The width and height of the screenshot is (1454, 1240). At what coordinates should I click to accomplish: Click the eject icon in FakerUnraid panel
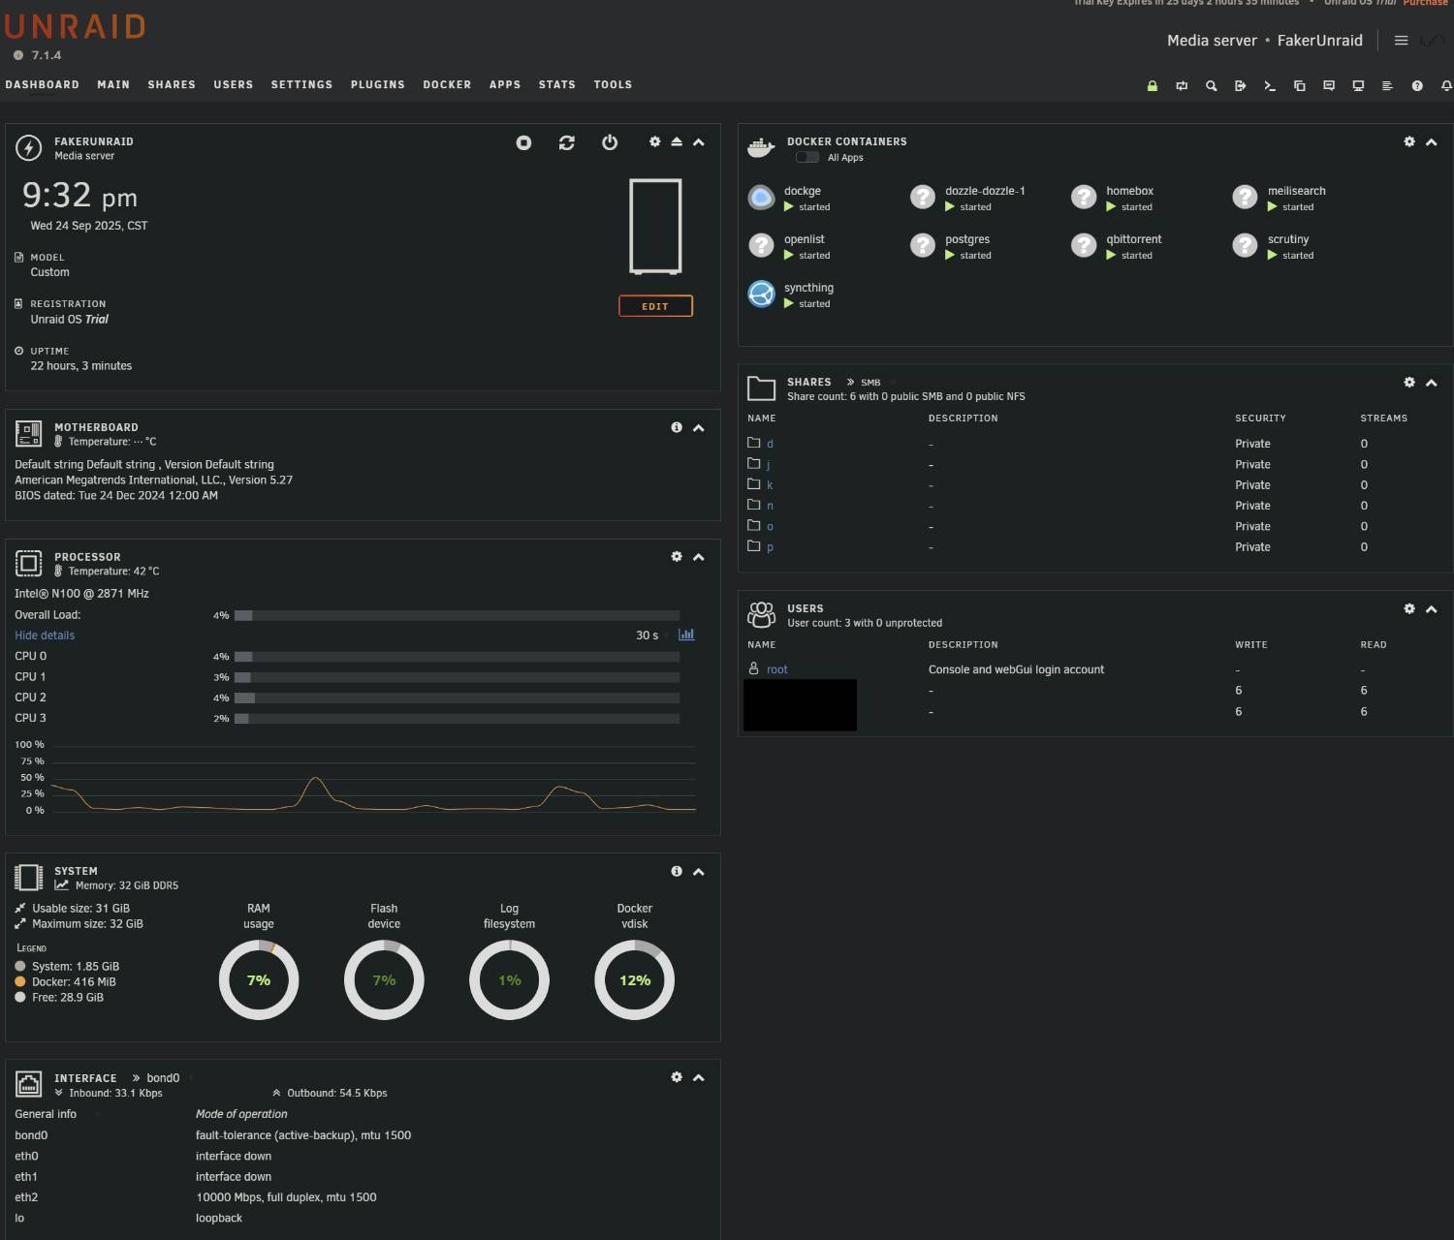coord(677,141)
